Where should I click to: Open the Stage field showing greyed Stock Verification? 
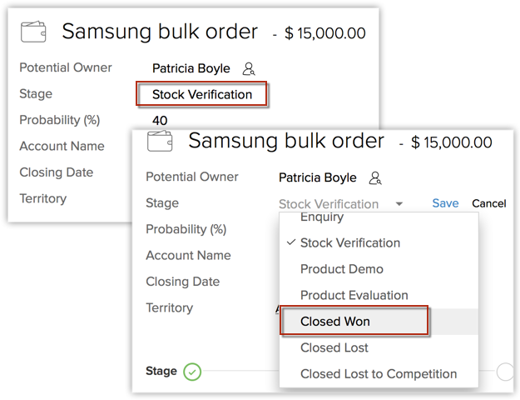(329, 204)
